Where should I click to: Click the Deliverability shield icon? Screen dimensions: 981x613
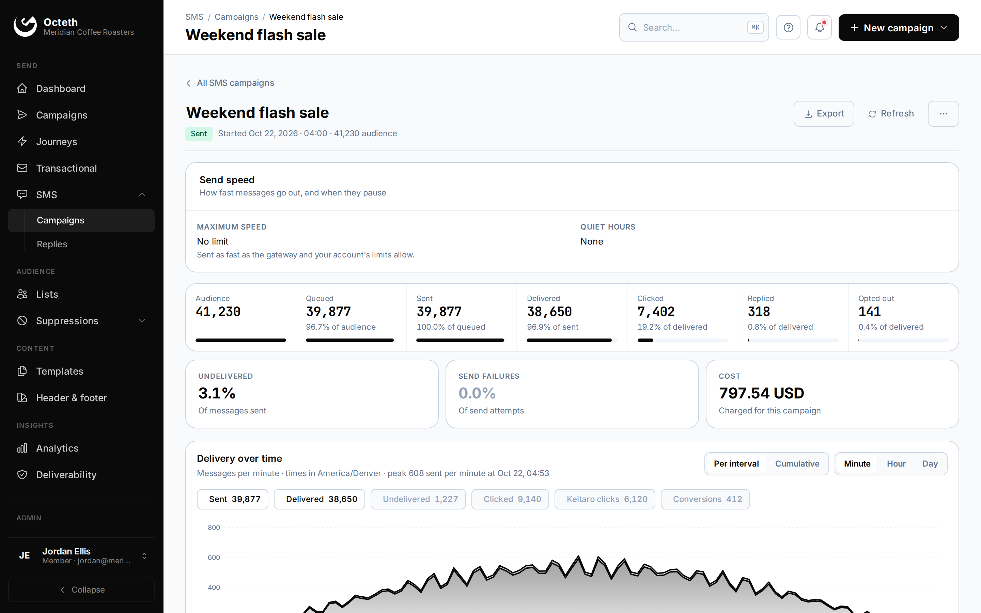[22, 475]
